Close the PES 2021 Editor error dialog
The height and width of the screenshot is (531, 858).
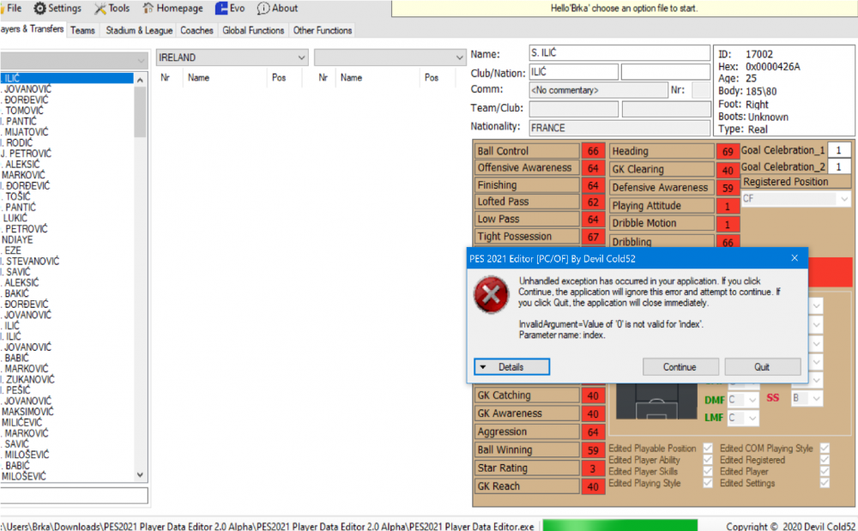coord(795,257)
